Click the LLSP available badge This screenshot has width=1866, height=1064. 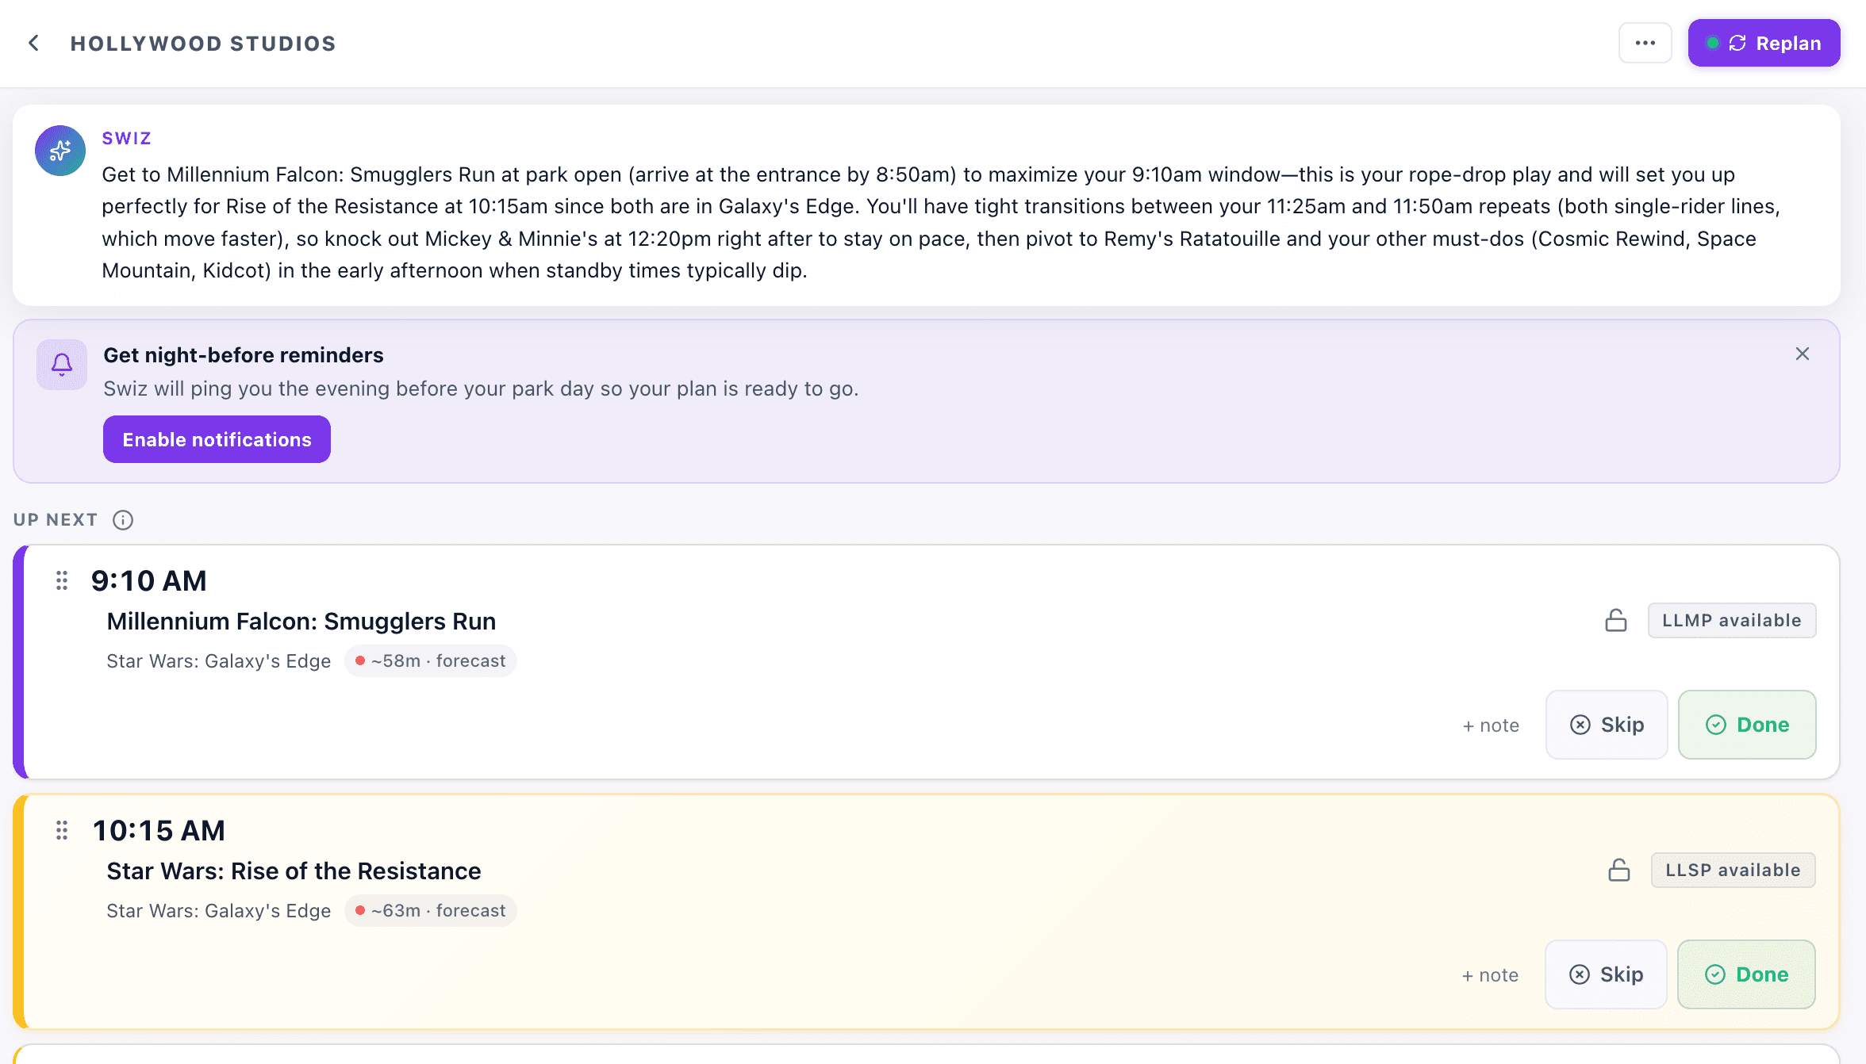point(1734,870)
